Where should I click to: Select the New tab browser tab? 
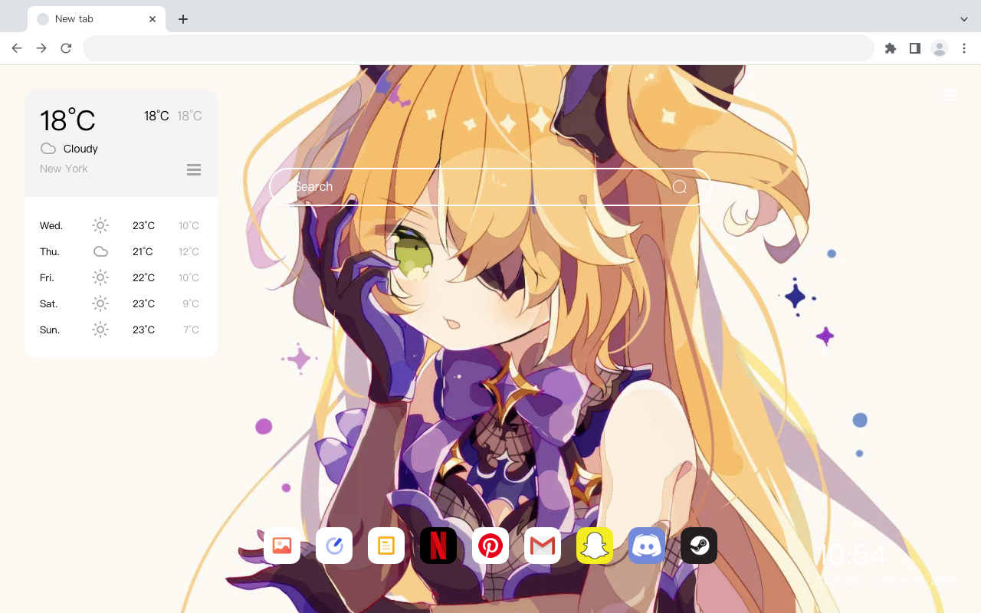point(97,19)
